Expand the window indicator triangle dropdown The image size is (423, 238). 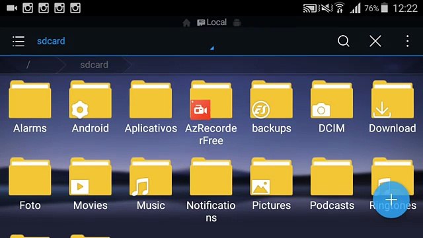[212, 48]
